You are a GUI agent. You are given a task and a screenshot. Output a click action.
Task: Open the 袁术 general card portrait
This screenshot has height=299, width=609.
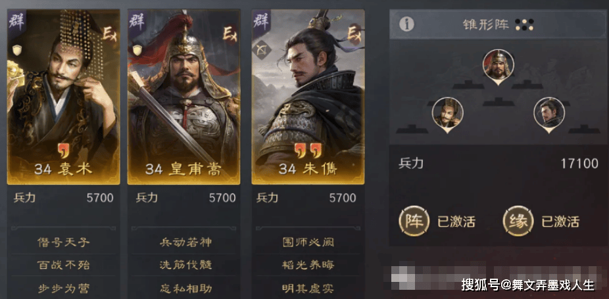(63, 97)
